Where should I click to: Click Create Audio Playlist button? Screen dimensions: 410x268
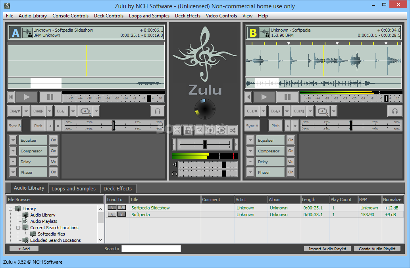click(x=377, y=249)
